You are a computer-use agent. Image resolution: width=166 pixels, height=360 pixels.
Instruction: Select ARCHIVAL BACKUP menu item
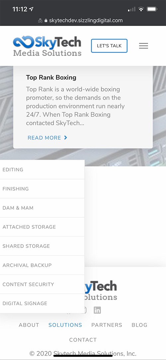(42, 265)
